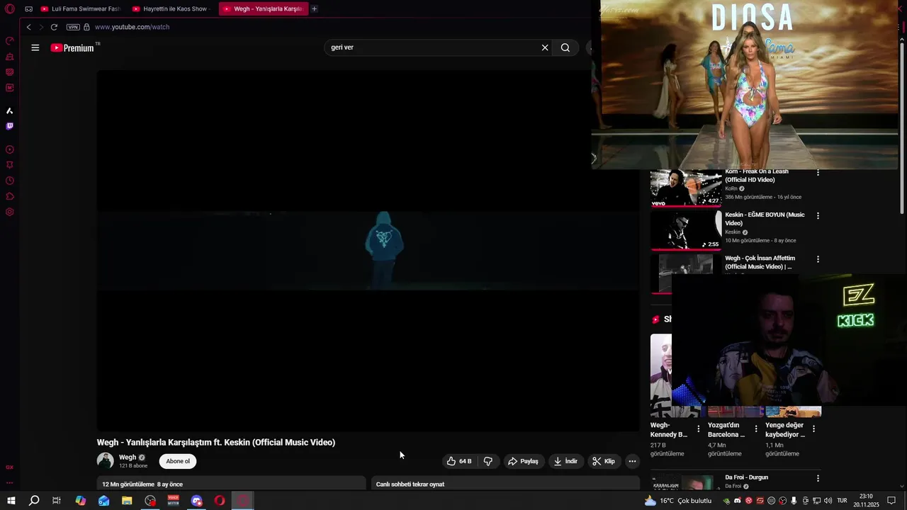Open sidebar settings gear icon
Image resolution: width=907 pixels, height=510 pixels.
pos(10,212)
